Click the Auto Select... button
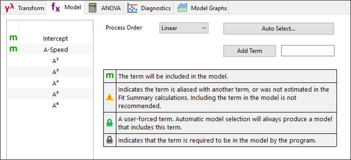 [x=279, y=28]
